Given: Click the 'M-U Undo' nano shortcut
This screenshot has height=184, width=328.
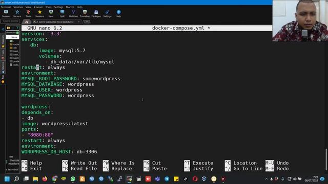Looking at the screenshot, I should tap(277, 163).
